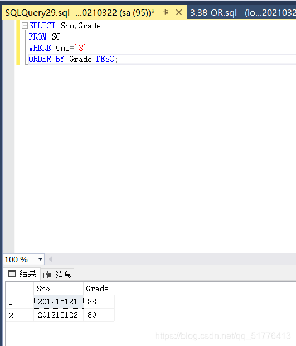Select result row header 1
The height and width of the screenshot is (346, 296).
tap(20, 302)
